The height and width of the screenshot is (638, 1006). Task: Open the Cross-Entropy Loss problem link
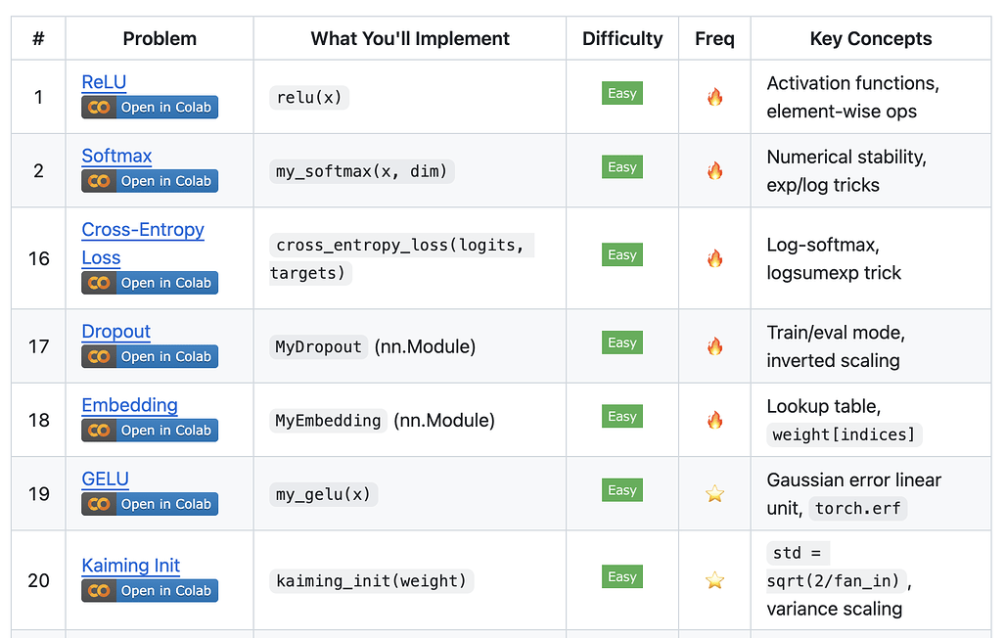tap(143, 244)
